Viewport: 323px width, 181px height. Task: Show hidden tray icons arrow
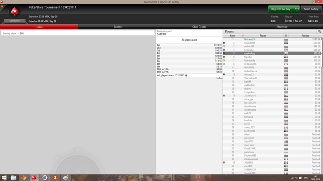(x=288, y=178)
